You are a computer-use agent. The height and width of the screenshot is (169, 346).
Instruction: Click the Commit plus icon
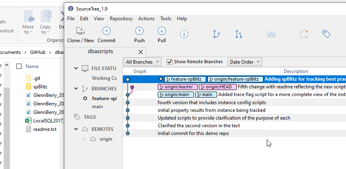pos(107,31)
